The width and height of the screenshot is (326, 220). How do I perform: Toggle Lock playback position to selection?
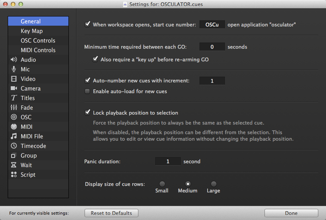[x=87, y=113]
